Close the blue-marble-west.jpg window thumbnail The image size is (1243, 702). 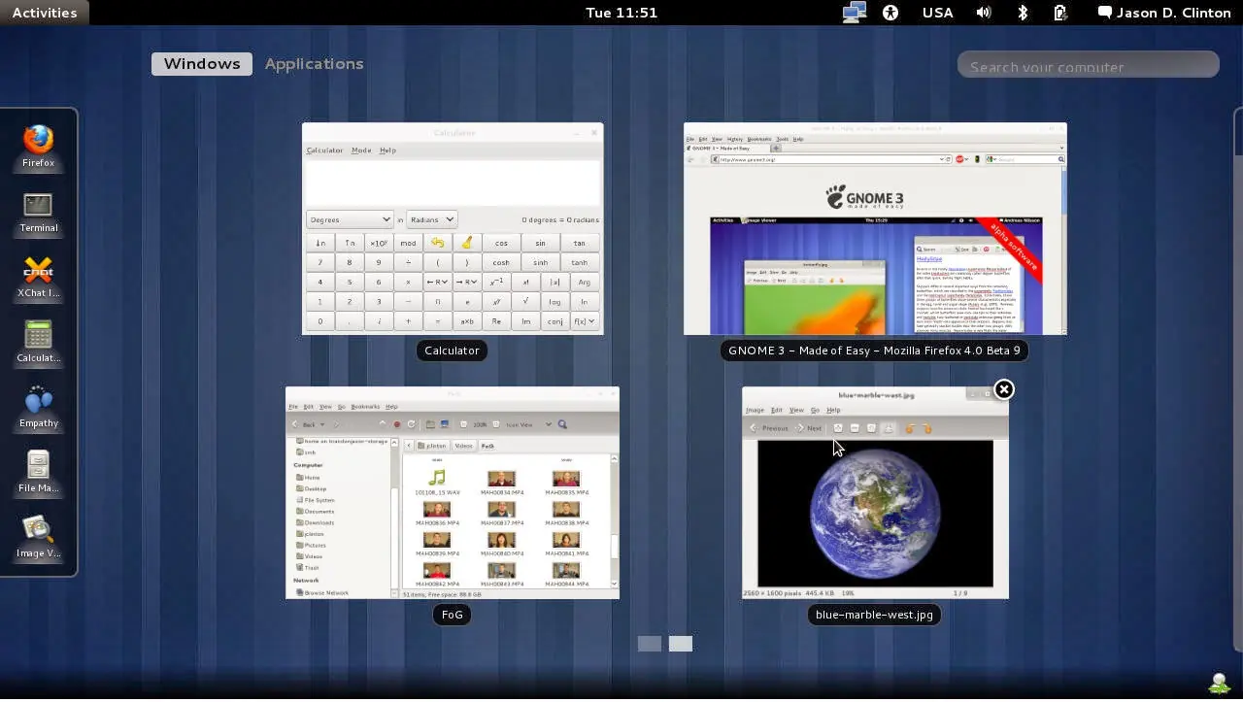pos(1004,389)
